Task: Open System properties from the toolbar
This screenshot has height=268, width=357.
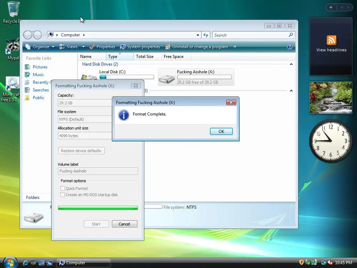Action: tap(140, 47)
